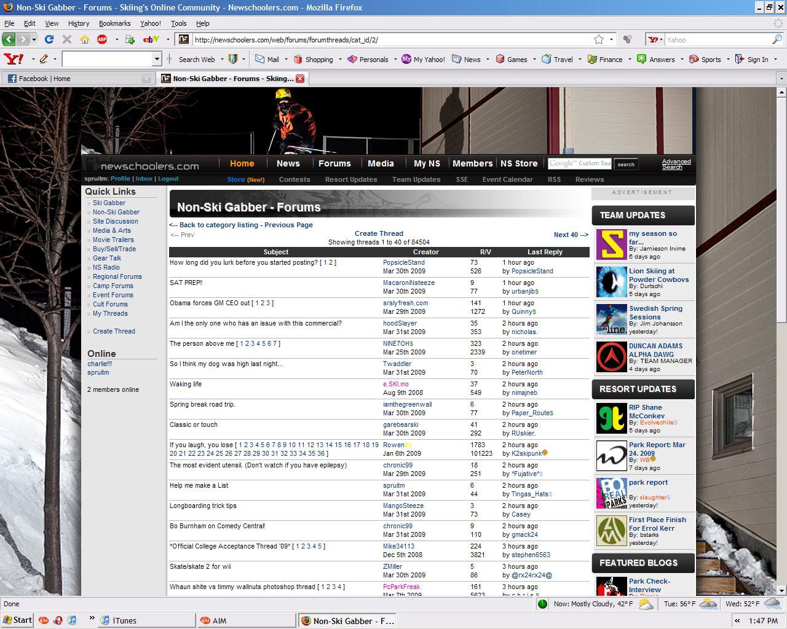Click the URL address bar
This screenshot has height=629, width=787.
point(391,39)
